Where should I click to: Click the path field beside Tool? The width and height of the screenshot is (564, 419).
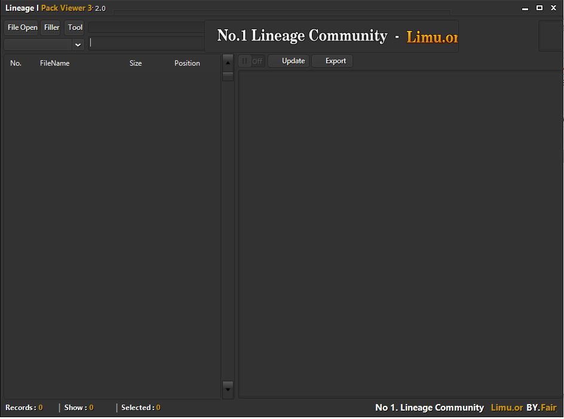146,27
